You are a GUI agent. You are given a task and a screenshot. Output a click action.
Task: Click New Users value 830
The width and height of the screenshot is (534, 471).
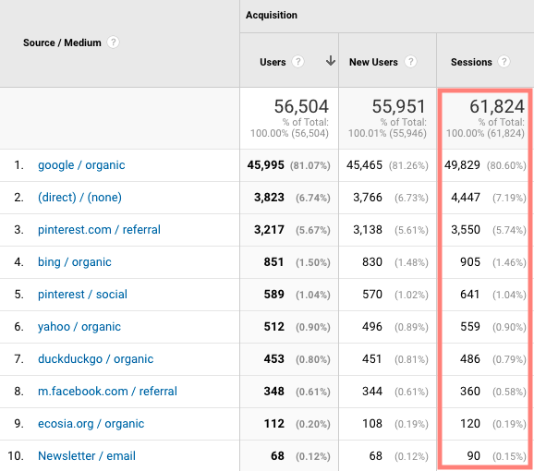(372, 262)
